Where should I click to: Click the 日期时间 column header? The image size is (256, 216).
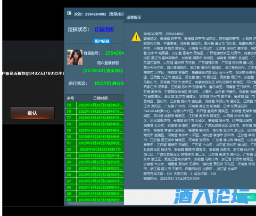pyautogui.click(x=100, y=98)
